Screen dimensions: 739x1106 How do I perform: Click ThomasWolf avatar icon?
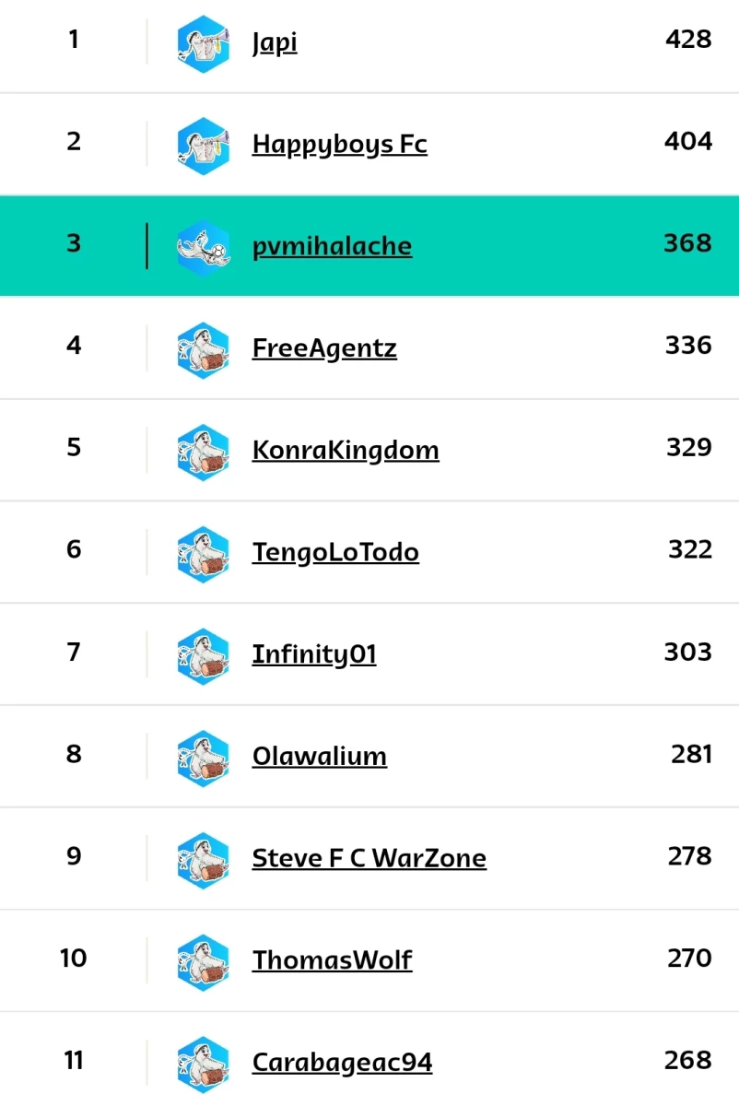click(x=203, y=964)
